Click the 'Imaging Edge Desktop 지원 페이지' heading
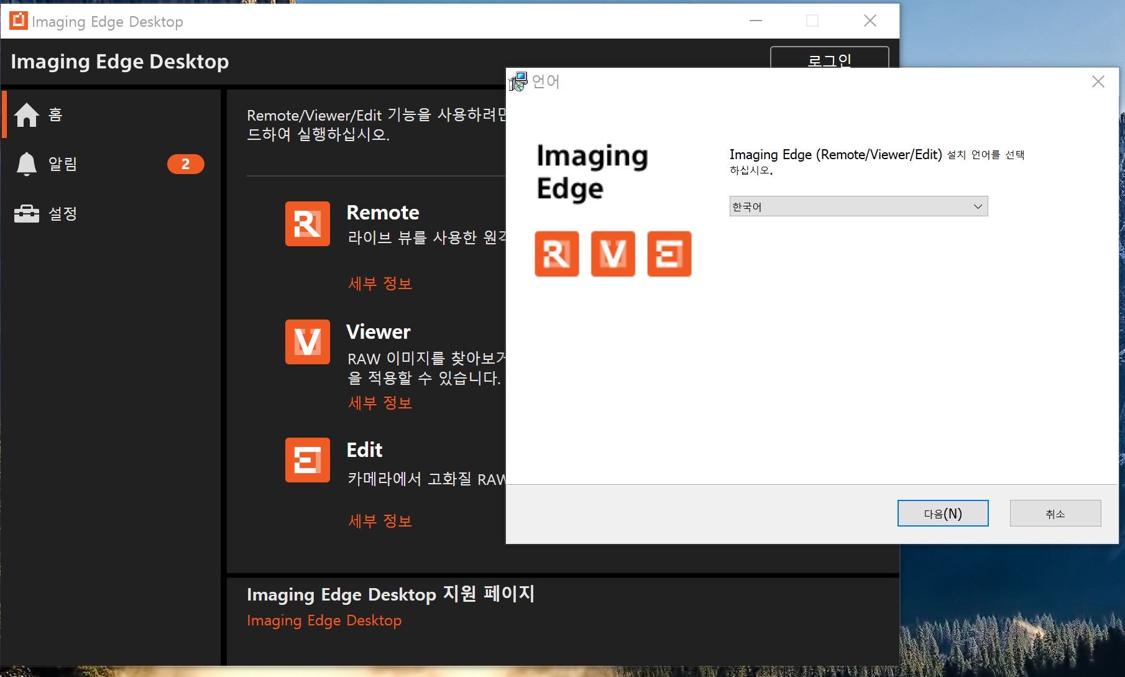 point(390,594)
